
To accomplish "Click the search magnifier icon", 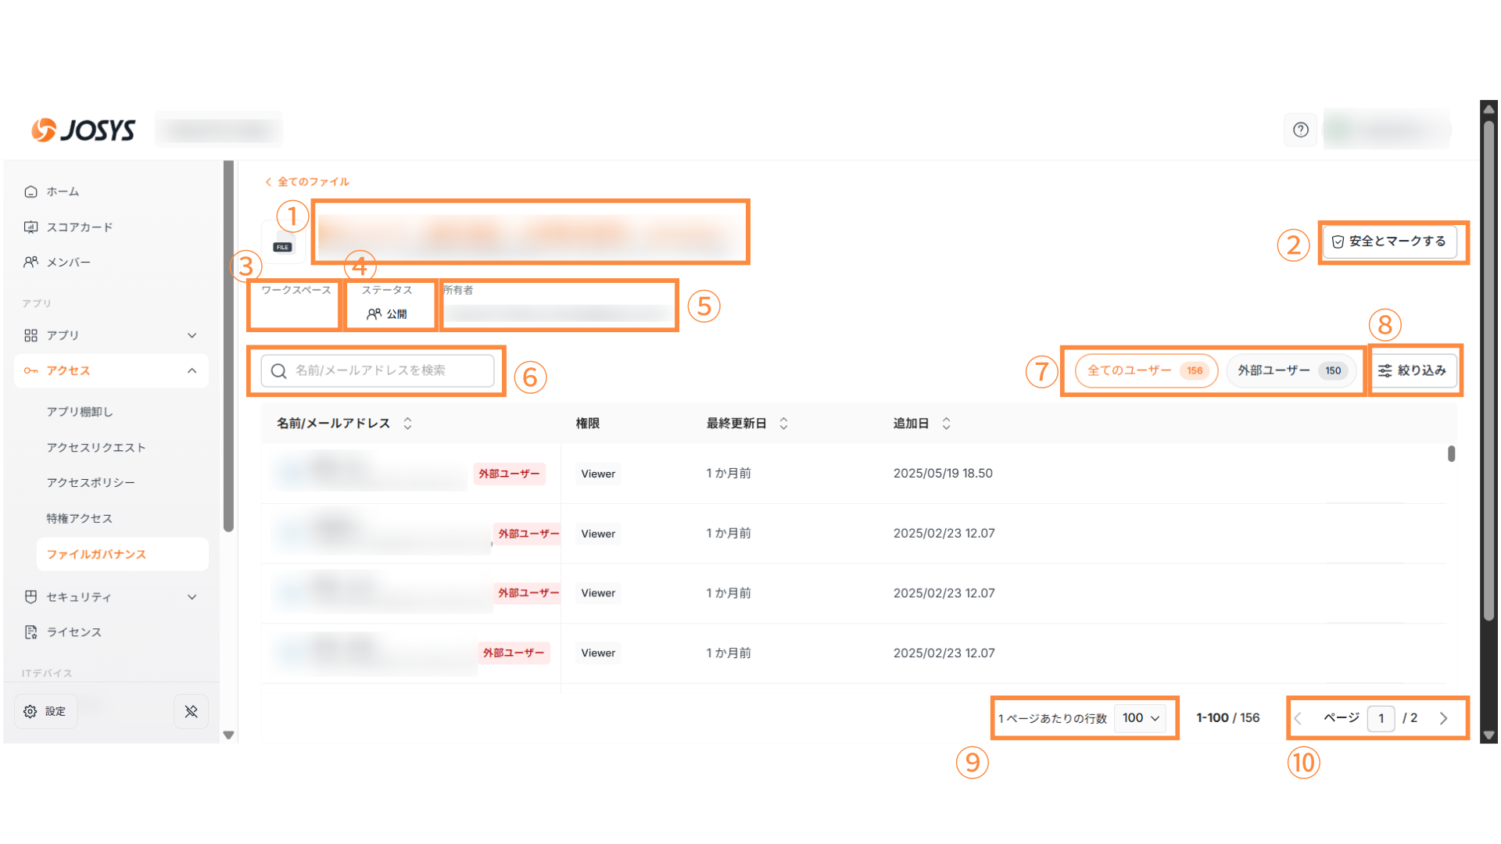I will (x=278, y=370).
